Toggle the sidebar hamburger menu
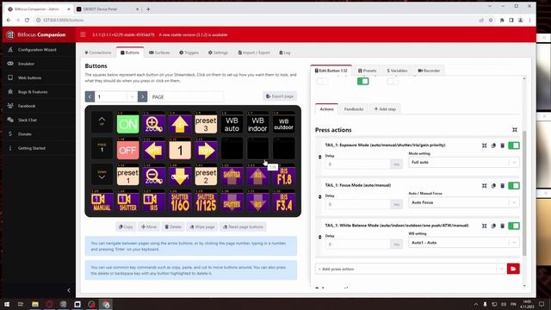Screen dimensions: 551x310 point(83,34)
